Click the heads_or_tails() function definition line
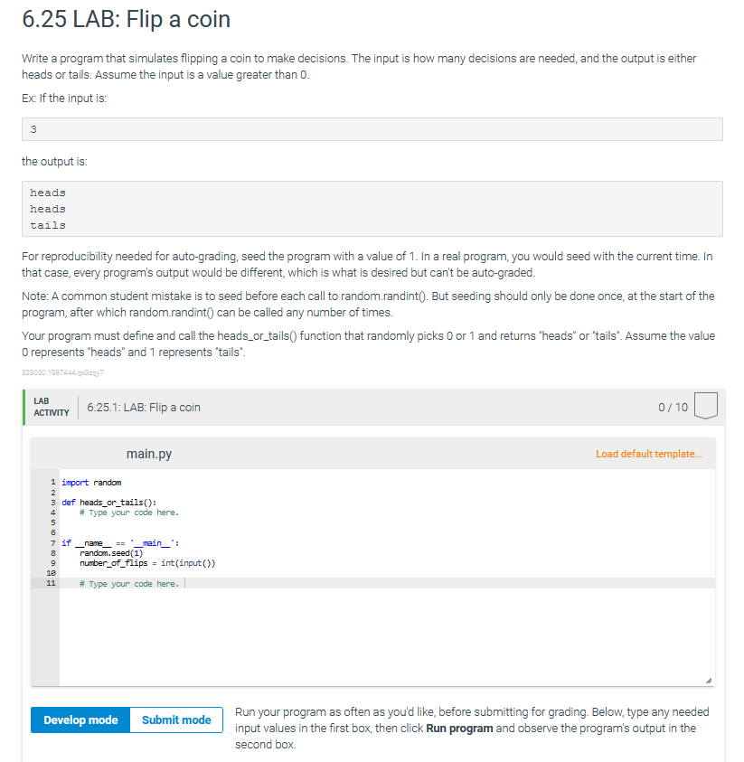The width and height of the screenshot is (744, 762). coord(108,502)
